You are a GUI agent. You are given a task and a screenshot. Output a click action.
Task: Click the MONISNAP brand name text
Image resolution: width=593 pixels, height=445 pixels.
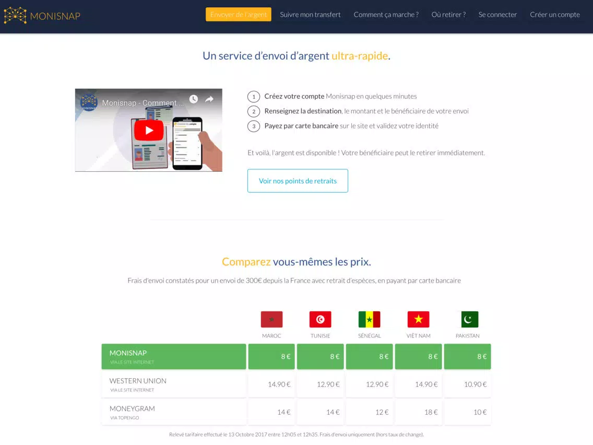click(55, 16)
